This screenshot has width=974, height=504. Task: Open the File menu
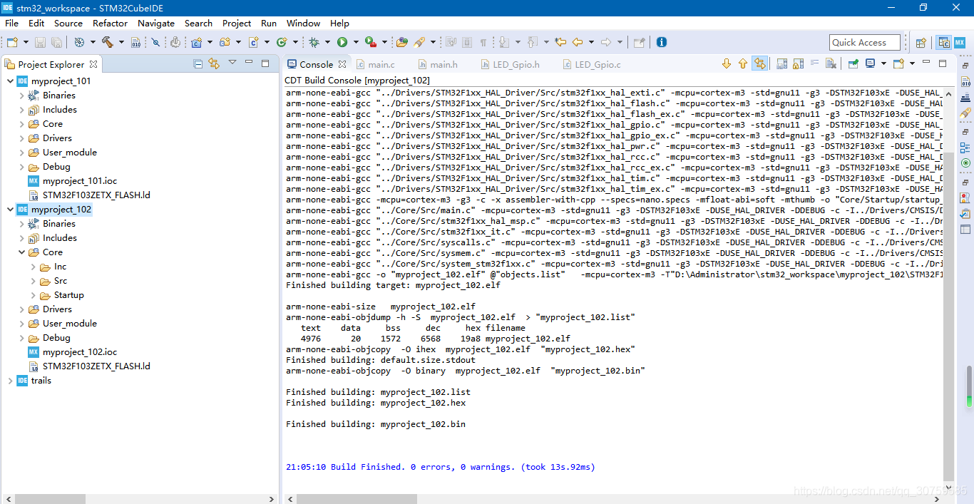pos(11,23)
